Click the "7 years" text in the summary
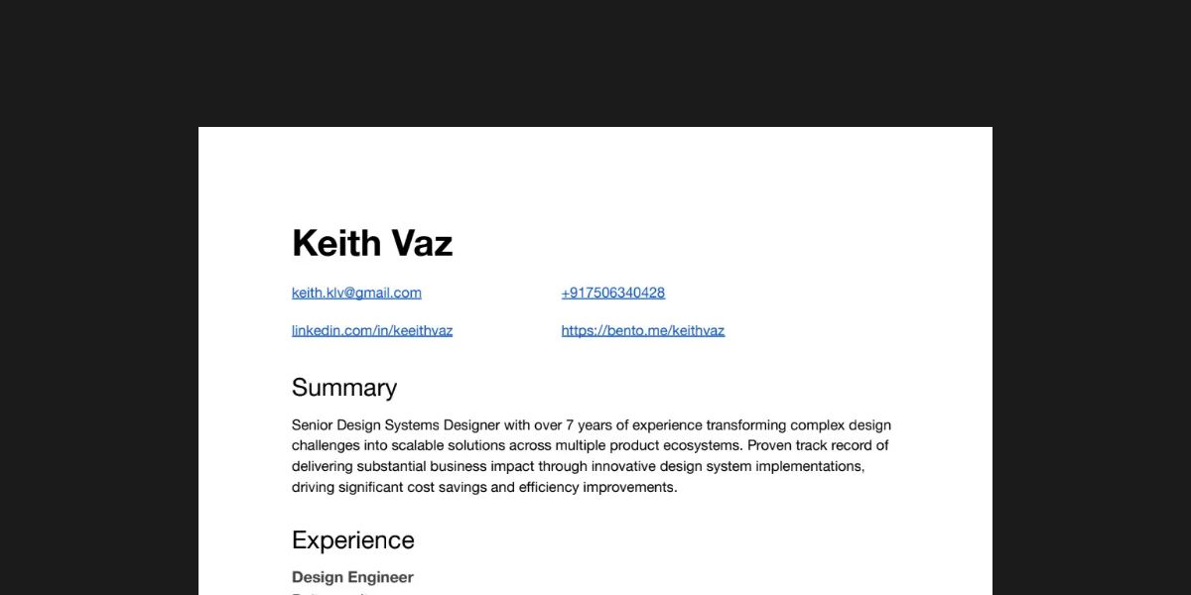Screen dimensions: 1191x595 click(x=584, y=425)
